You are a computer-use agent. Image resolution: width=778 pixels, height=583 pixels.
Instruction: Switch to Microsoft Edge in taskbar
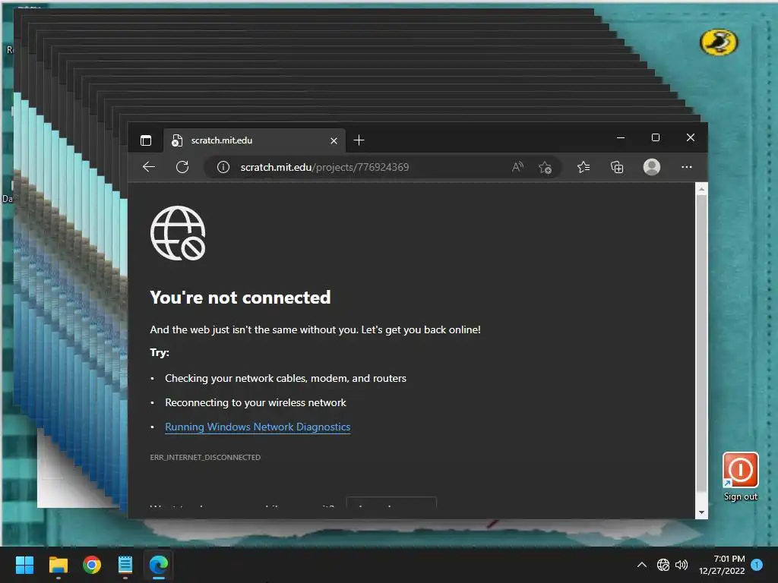pos(159,565)
